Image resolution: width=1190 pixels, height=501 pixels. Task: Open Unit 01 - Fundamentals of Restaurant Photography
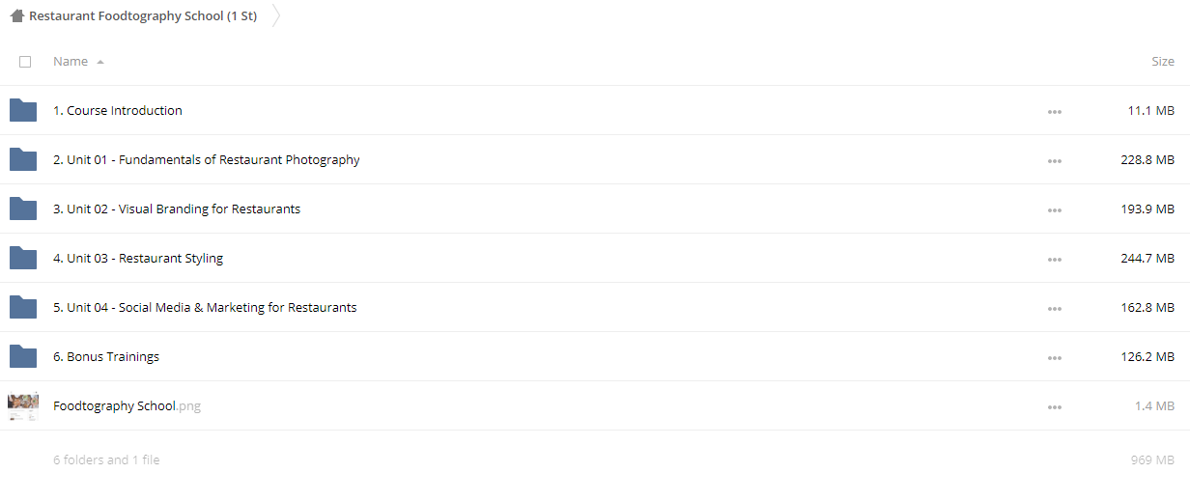(x=207, y=160)
